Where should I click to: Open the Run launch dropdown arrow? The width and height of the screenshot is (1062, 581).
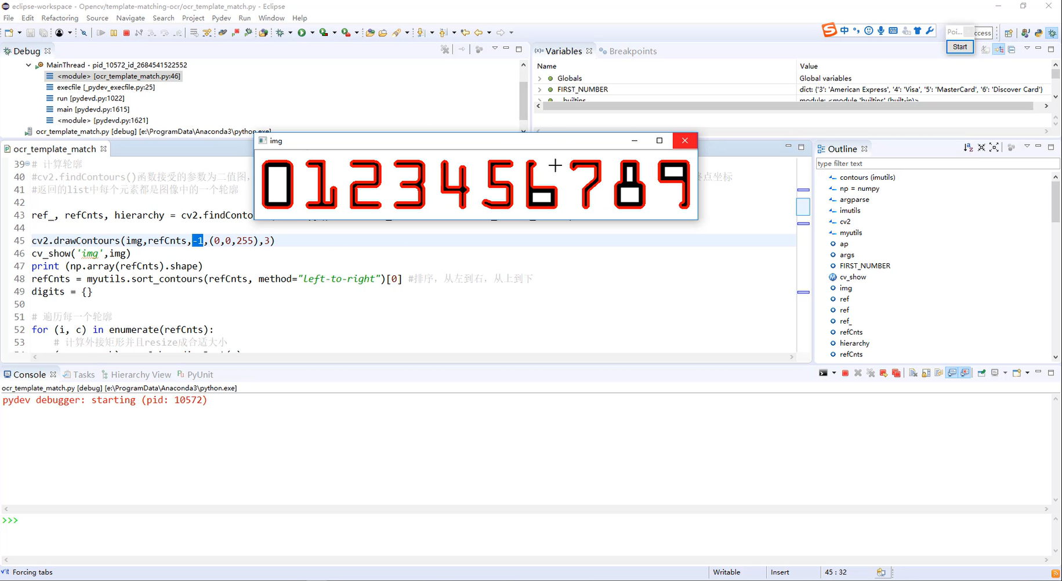tap(312, 32)
